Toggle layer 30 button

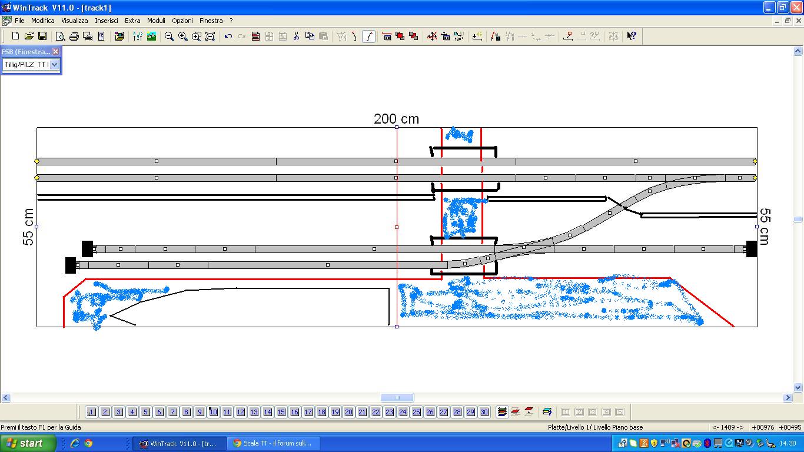[x=484, y=412]
